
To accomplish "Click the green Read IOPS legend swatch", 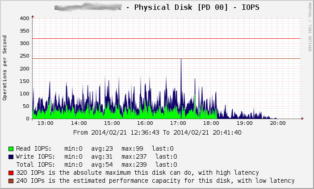I will [11, 149].
